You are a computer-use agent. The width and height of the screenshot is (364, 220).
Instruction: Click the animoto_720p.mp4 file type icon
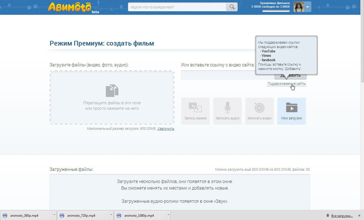pos(62,215)
